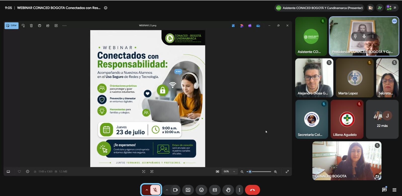Screen dimensions: 402x196
Task: Add the image to favorites with the heart icon
Action: 19,172
